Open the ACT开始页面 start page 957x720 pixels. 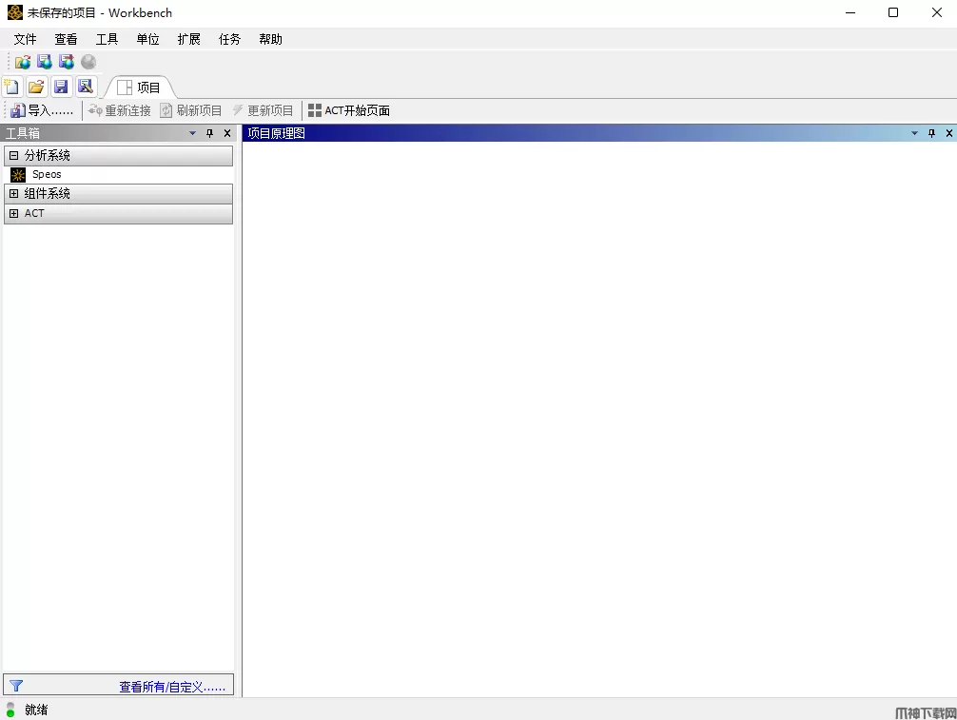click(x=349, y=111)
